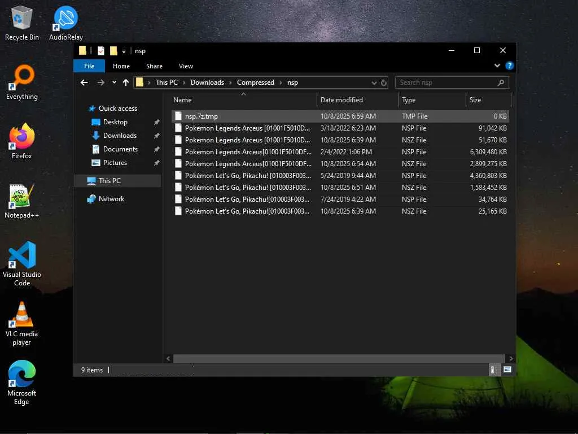This screenshot has height=434, width=578.
Task: Navigate to This PC in the breadcrumb
Action: tap(167, 83)
